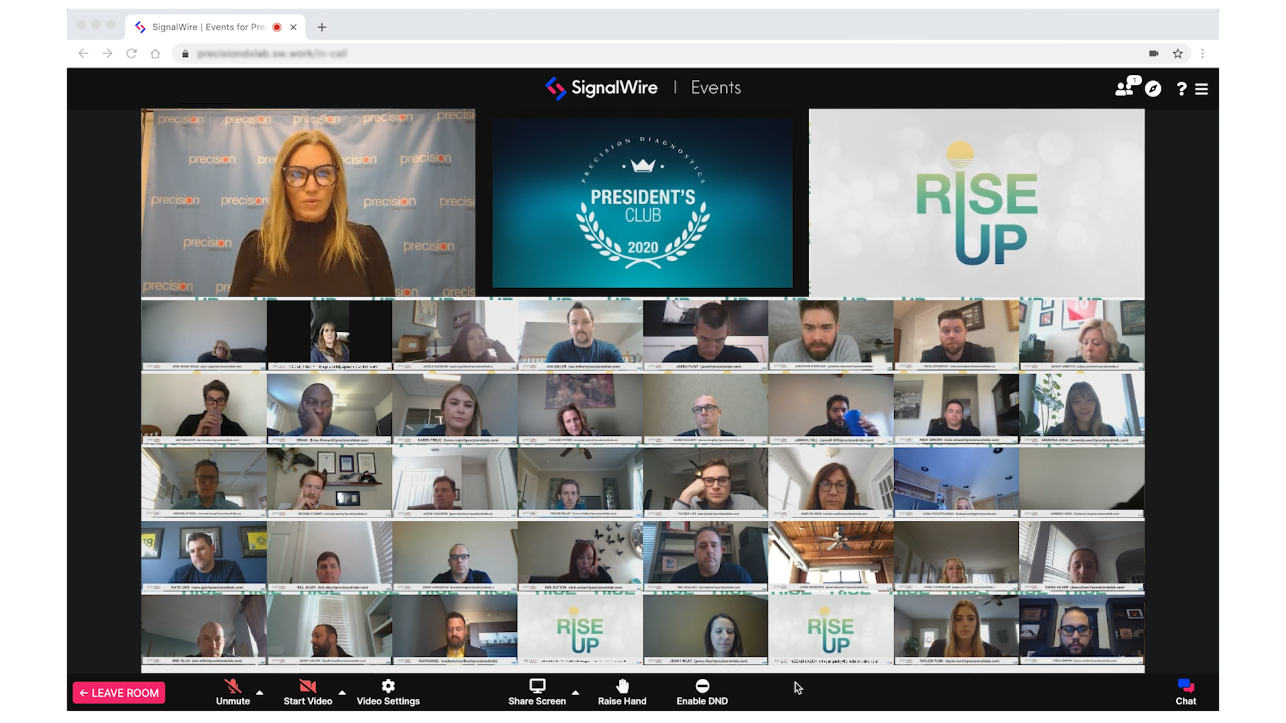Bookmark this page with the star
1286x723 pixels.
tap(1177, 54)
